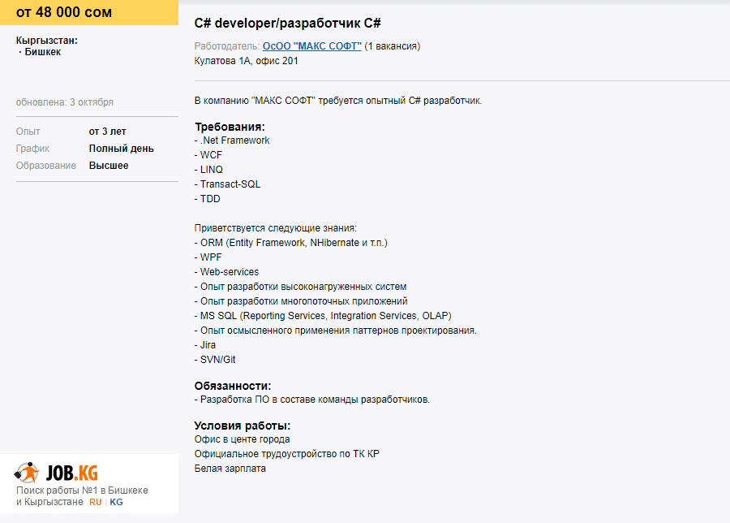Click the salary banner от 48 000 сом
Image resolution: width=730 pixels, height=523 pixels.
[89, 12]
